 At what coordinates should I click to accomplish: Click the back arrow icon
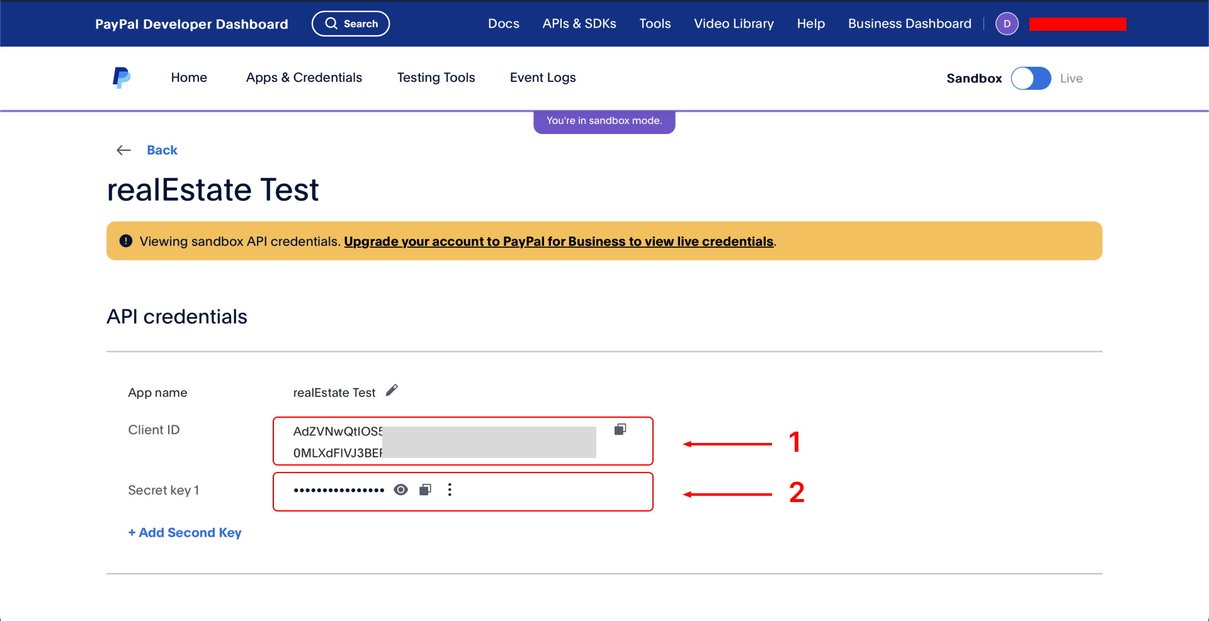(x=123, y=150)
